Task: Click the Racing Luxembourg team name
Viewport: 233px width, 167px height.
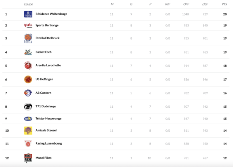Action: point(49,143)
